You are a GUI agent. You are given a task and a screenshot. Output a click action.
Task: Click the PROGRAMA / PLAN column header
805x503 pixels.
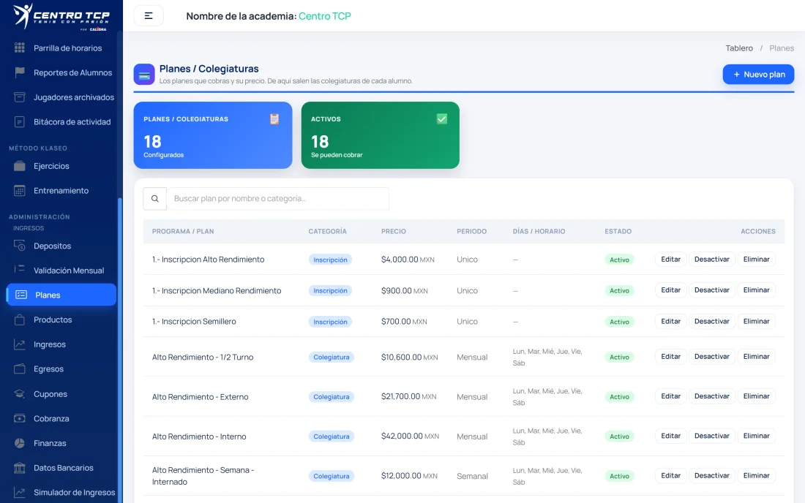pos(183,231)
